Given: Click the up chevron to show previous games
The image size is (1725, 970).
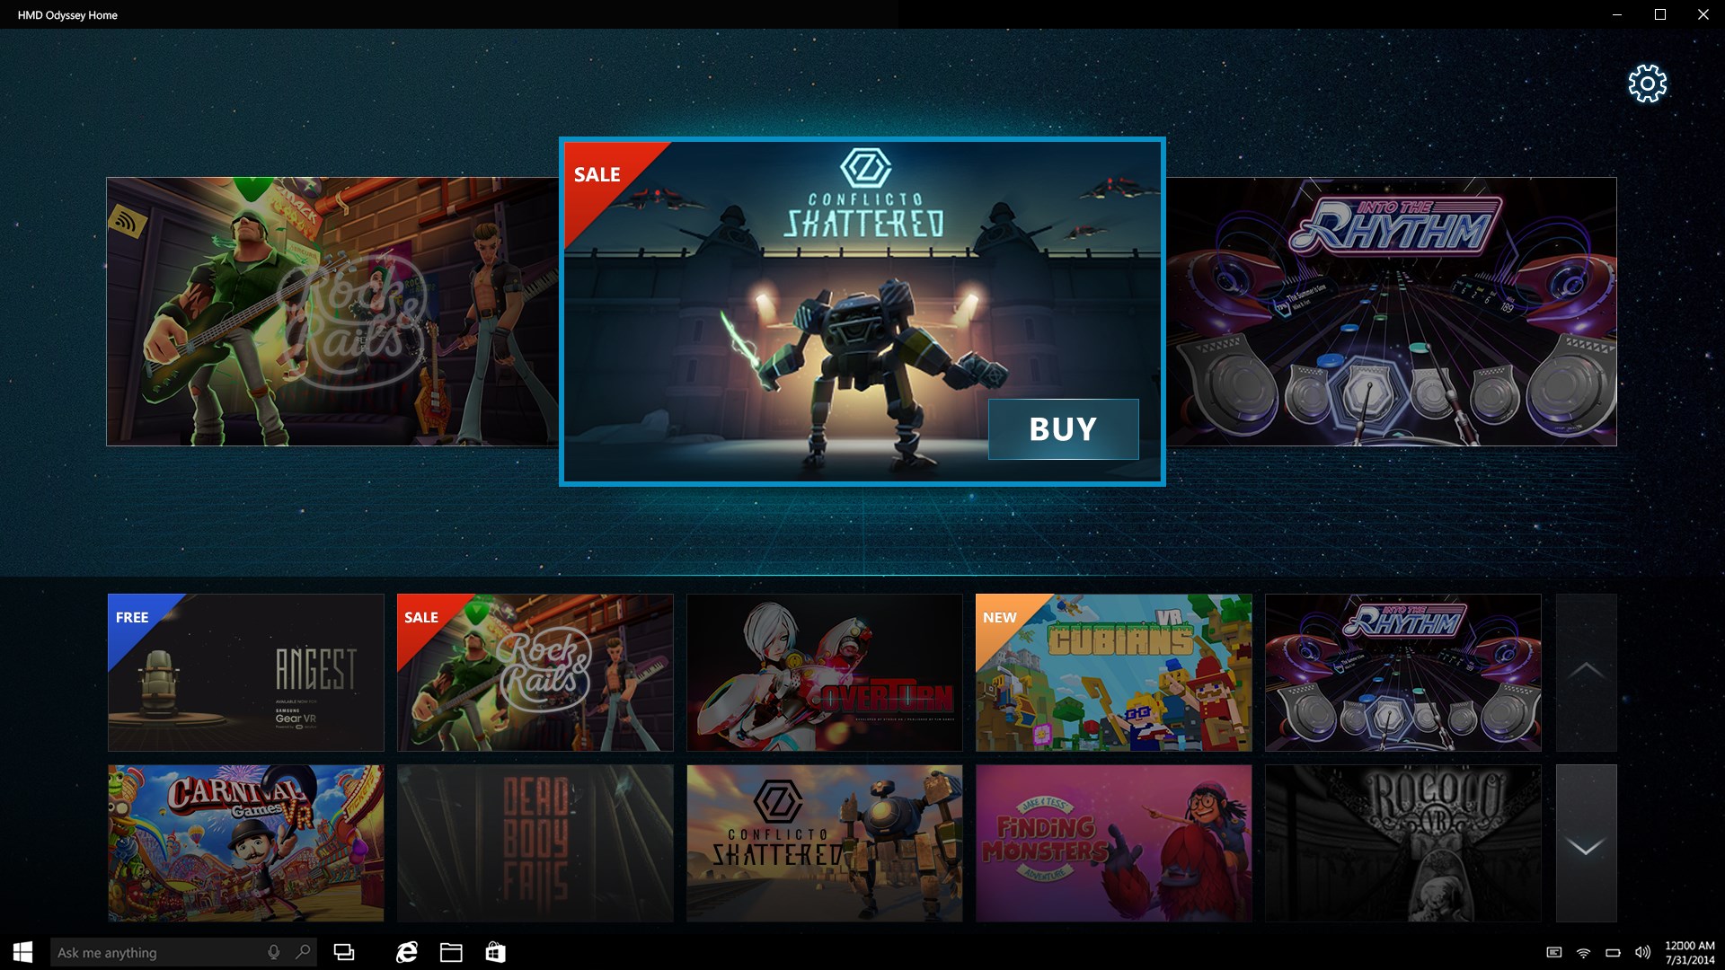Looking at the screenshot, I should coord(1587,672).
